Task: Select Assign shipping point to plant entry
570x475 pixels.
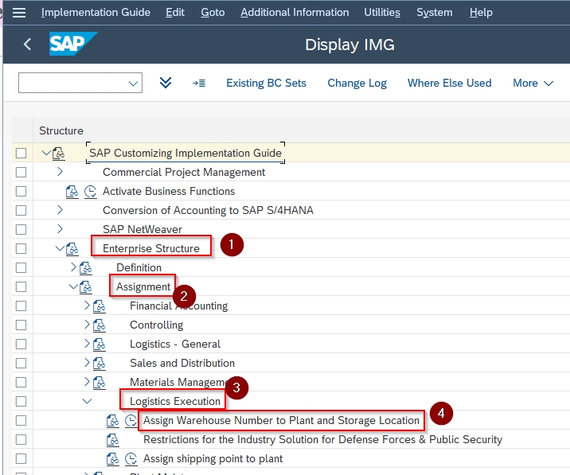Action: point(213,458)
